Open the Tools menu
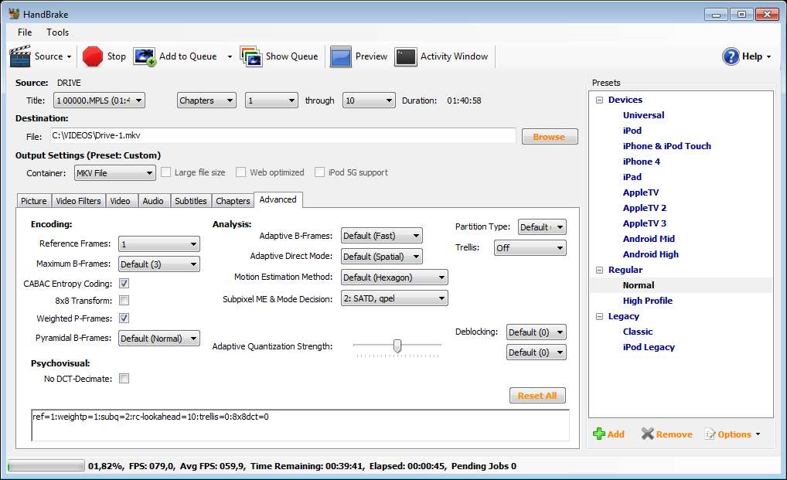The height and width of the screenshot is (480, 787). 57,32
